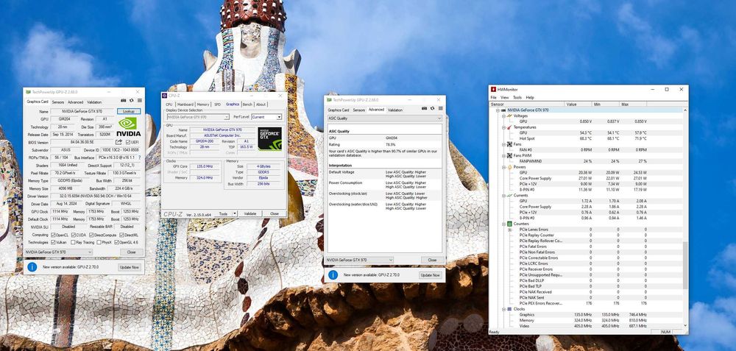Click the HWMonitor title bar app icon

point(493,89)
